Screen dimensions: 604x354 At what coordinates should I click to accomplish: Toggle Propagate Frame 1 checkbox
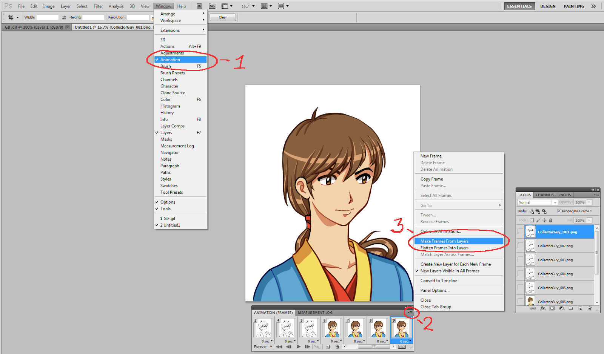click(x=559, y=211)
